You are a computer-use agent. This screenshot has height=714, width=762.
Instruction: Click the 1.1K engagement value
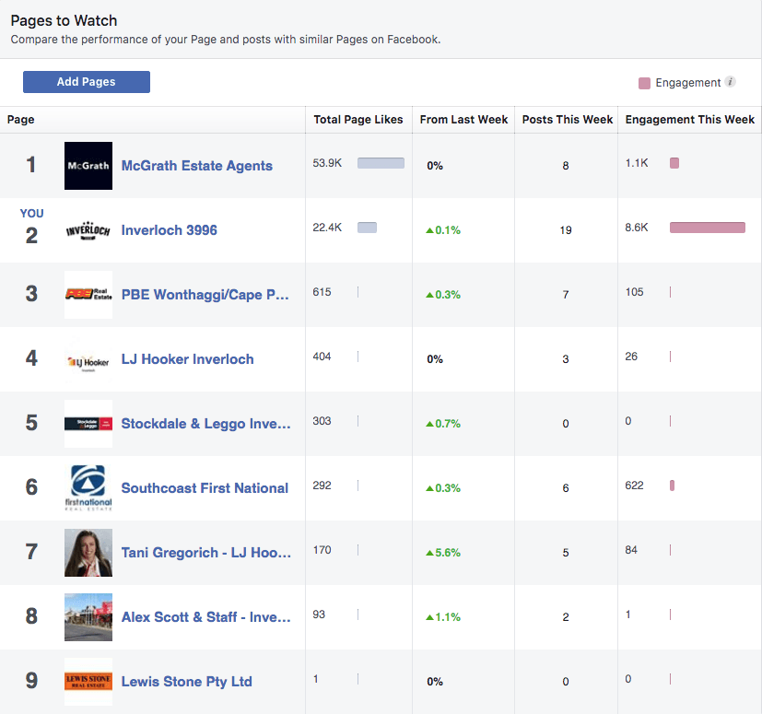(637, 163)
